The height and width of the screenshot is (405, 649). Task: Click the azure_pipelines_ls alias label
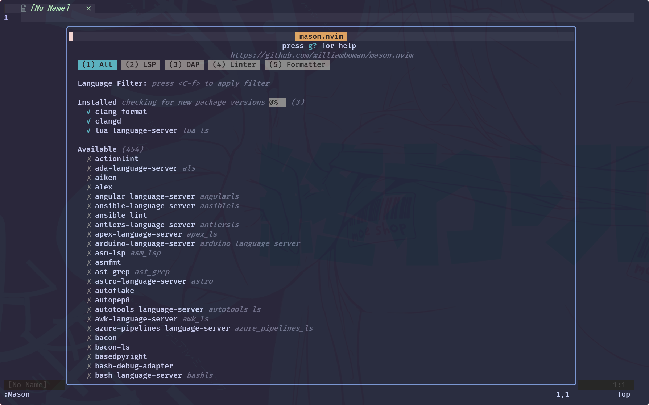pos(274,328)
